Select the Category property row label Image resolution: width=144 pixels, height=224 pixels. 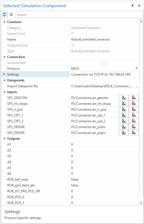point(14,28)
